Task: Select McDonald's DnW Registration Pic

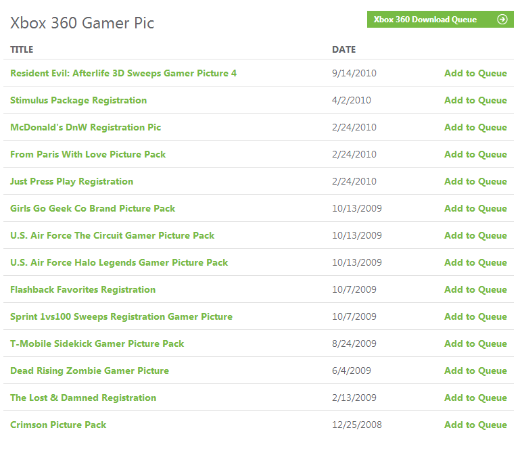Action: (85, 127)
